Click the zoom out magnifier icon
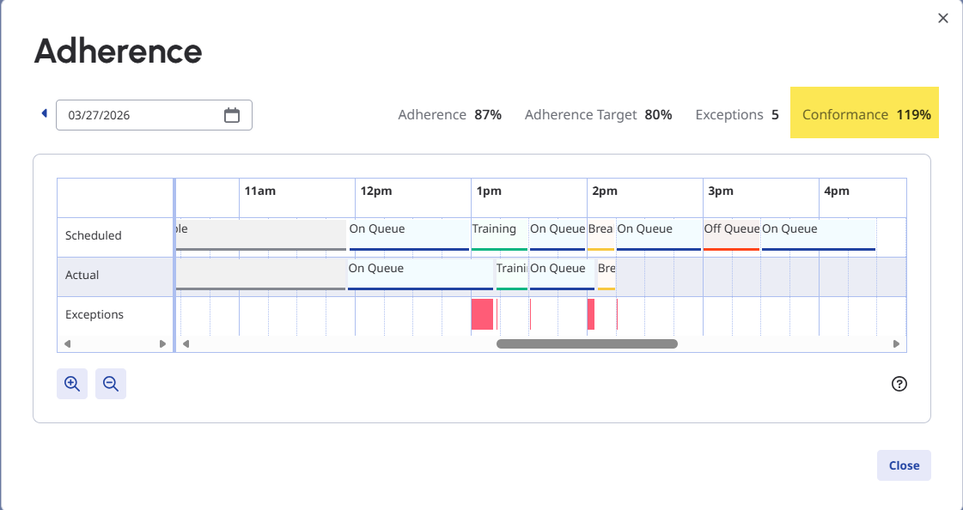The height and width of the screenshot is (510, 963). 111,384
